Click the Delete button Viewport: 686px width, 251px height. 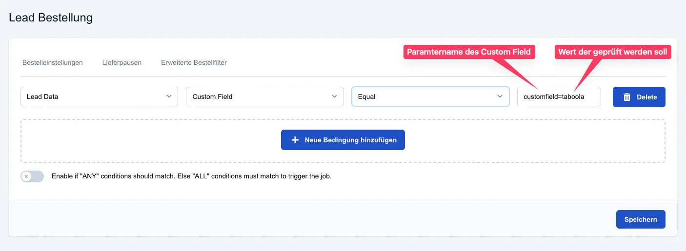click(639, 97)
